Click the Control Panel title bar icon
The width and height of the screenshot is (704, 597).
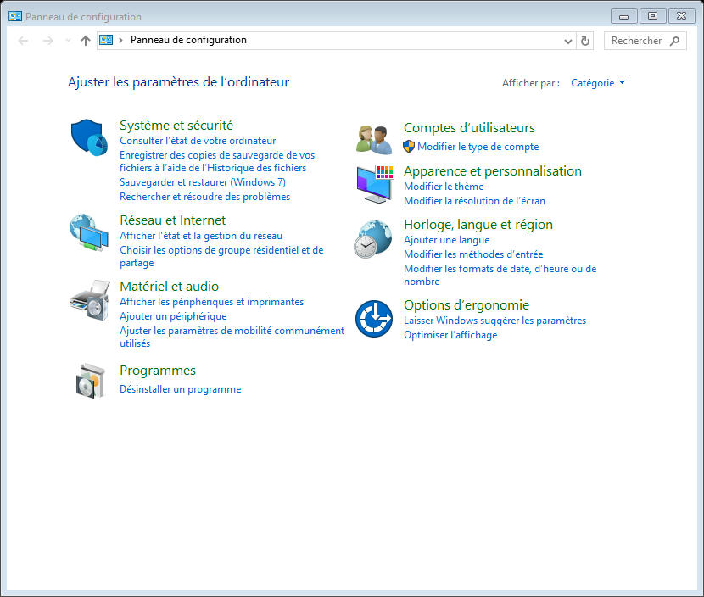(x=14, y=17)
